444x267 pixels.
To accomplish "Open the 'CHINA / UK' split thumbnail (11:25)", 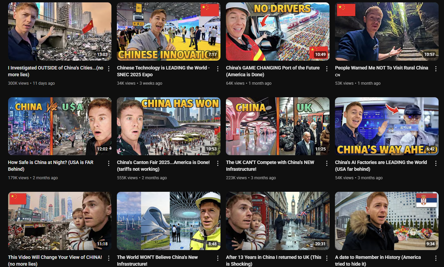I will 278,126.
